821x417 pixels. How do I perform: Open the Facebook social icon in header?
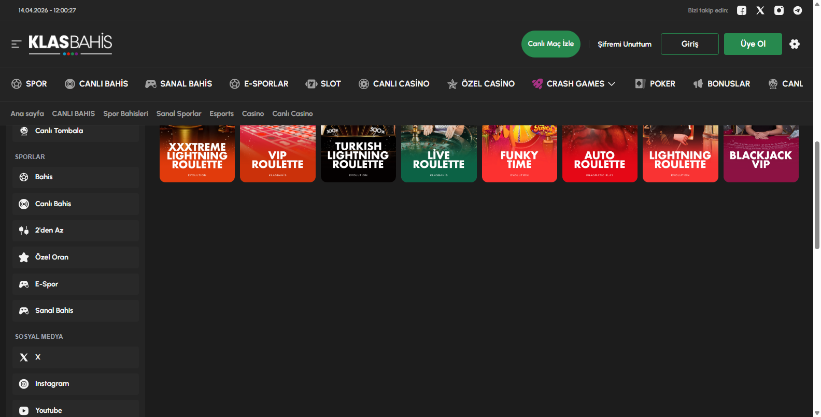click(x=742, y=10)
